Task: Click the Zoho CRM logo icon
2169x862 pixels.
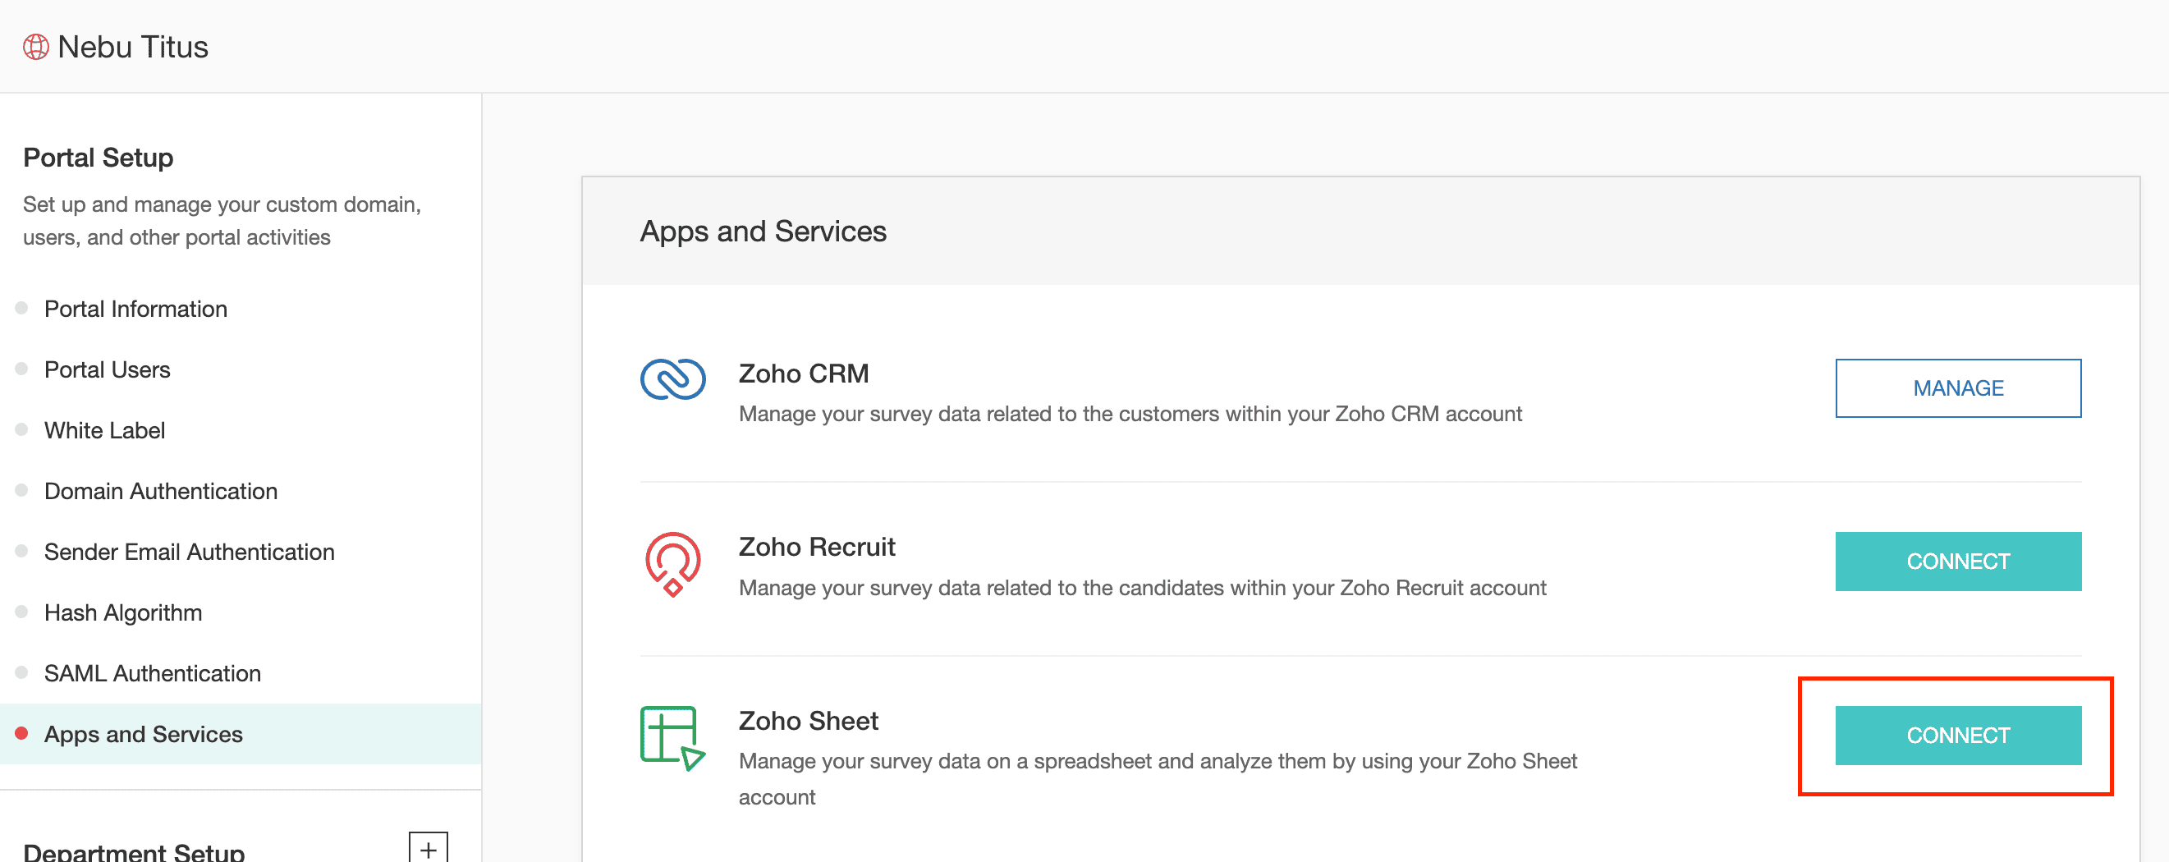Action: pyautogui.click(x=672, y=378)
